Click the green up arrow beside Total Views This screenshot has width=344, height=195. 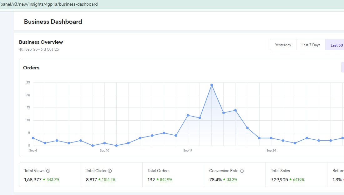[44, 179]
